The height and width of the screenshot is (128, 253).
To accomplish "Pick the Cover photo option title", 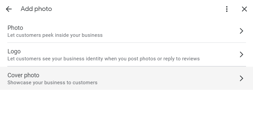I will click(x=23, y=75).
